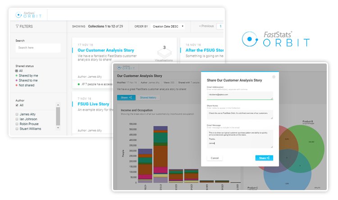
Task: Switch to the Shared history tab
Action: pos(148,98)
